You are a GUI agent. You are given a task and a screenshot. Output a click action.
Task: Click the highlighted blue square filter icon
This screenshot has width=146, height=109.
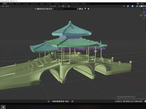[x=38, y=9]
